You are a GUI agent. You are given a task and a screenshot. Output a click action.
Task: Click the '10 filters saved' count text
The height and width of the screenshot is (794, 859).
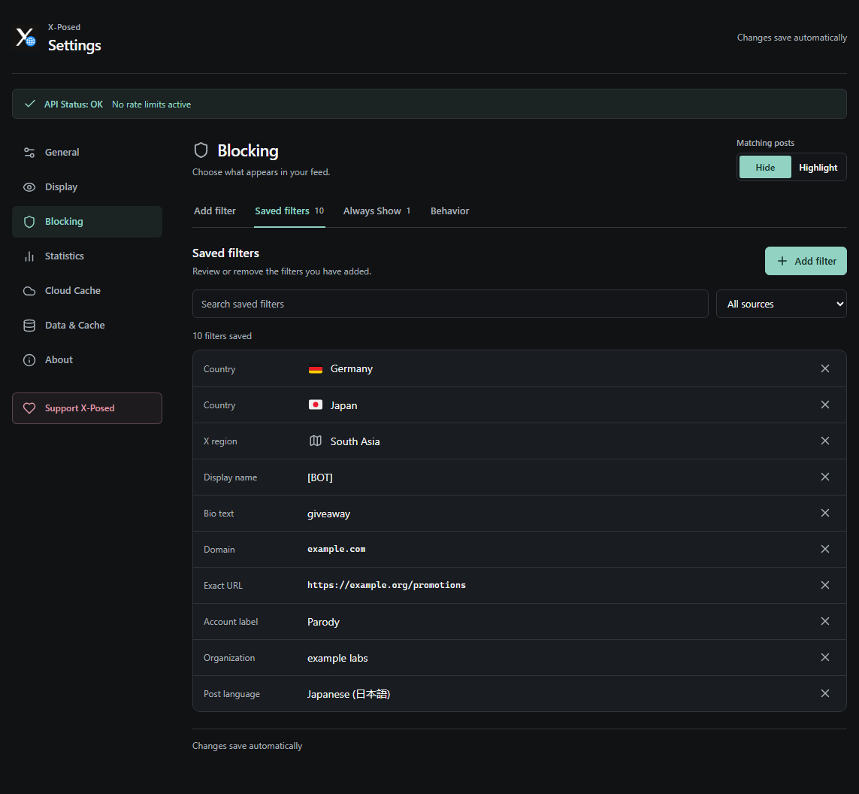click(222, 336)
